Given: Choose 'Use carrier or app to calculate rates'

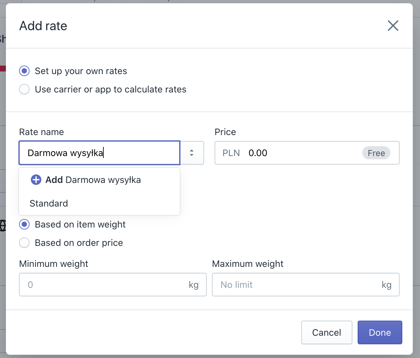Looking at the screenshot, I should [x=24, y=89].
